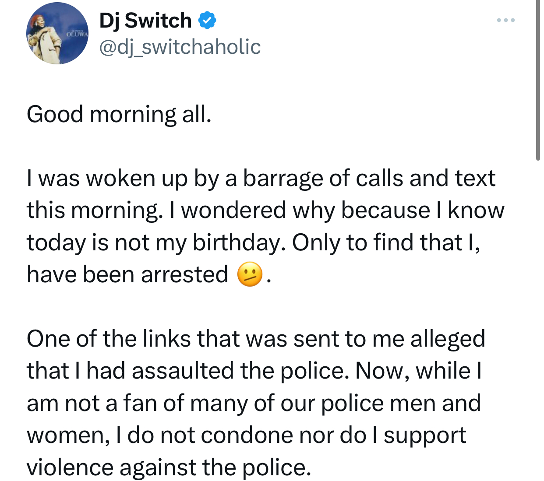Click the line "today is not my birthday"
Screen dimensions: 544x481
coord(253,242)
